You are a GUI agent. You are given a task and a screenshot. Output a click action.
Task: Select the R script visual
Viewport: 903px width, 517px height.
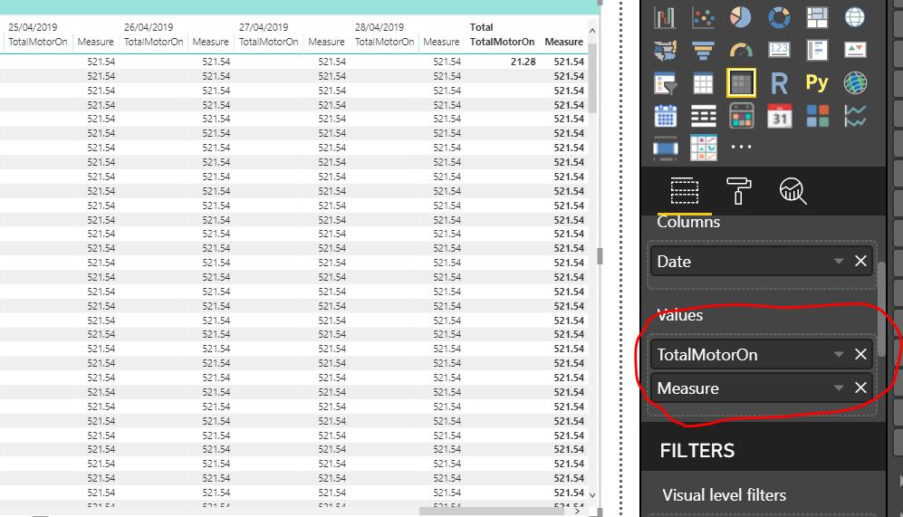point(779,83)
